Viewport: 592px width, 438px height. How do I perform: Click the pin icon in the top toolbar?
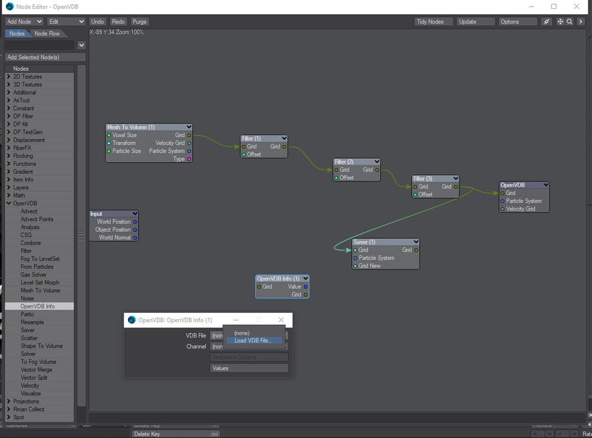[x=546, y=21]
